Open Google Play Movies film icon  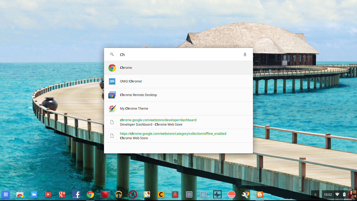point(105,194)
